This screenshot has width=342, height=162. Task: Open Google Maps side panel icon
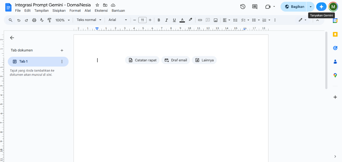(335, 75)
